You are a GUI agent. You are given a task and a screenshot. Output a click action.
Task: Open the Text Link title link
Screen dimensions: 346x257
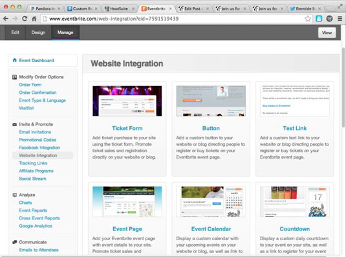tap(295, 128)
